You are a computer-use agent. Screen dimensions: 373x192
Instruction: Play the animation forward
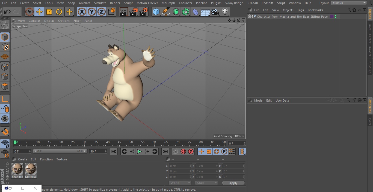pyautogui.click(x=139, y=151)
